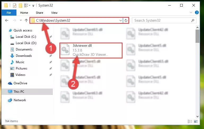Image resolution: width=204 pixels, height=129 pixels.
Task: Open the recent locations dropdown
Action: pyautogui.click(x=21, y=20)
